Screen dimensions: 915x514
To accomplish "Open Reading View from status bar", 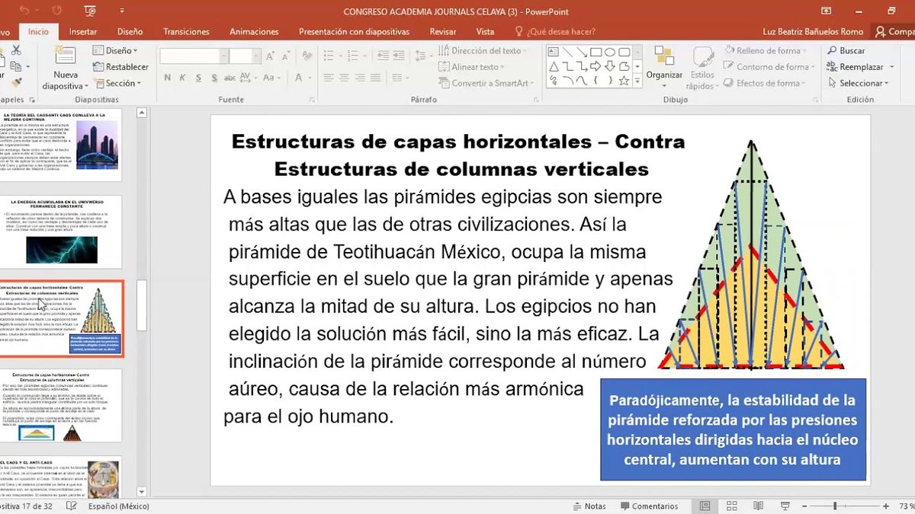I will [x=758, y=506].
